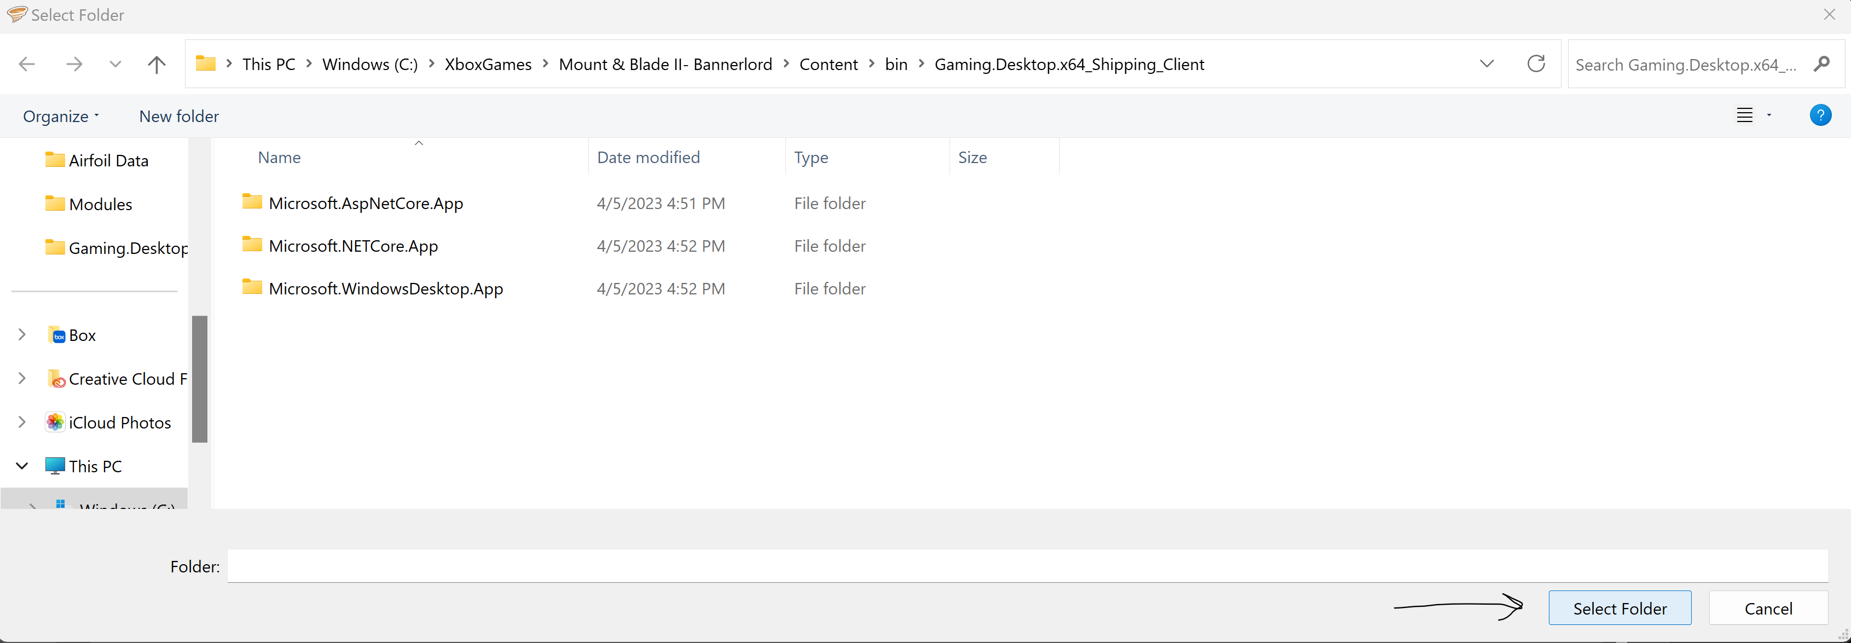Open the blue Help icon
The width and height of the screenshot is (1851, 643).
(1820, 115)
